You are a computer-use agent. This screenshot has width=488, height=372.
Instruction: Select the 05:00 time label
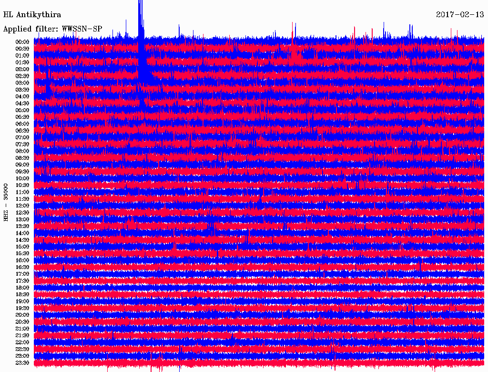pos(22,110)
